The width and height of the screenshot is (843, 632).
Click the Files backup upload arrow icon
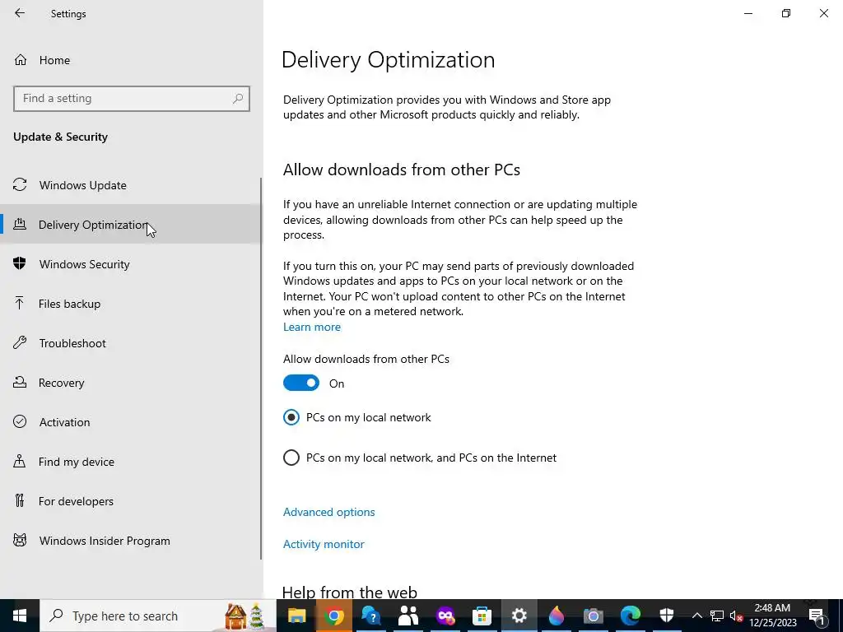[x=20, y=303]
